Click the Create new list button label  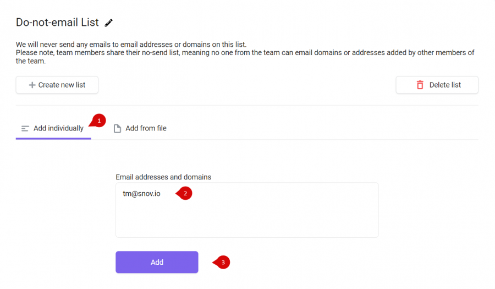coord(62,85)
